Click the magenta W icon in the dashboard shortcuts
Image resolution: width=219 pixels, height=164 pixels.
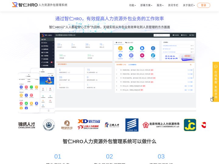(142, 56)
